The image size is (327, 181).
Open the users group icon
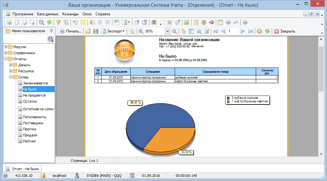(203, 22)
